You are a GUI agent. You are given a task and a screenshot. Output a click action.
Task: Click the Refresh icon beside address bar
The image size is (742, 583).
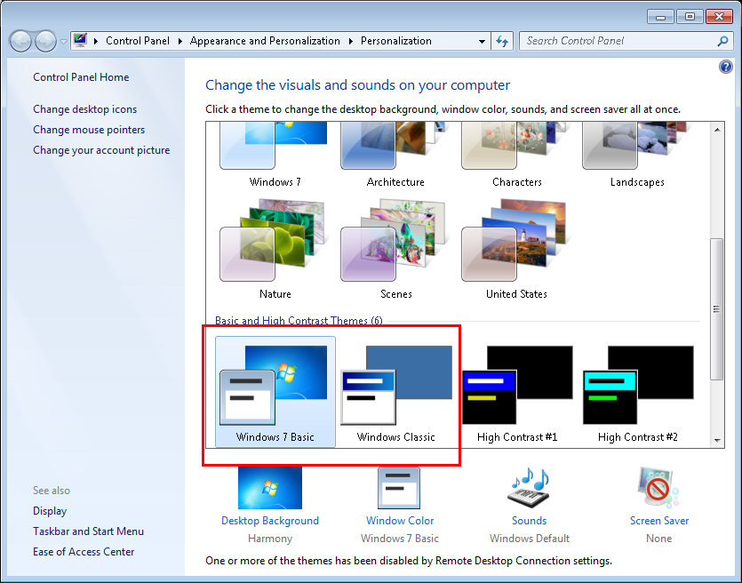502,41
